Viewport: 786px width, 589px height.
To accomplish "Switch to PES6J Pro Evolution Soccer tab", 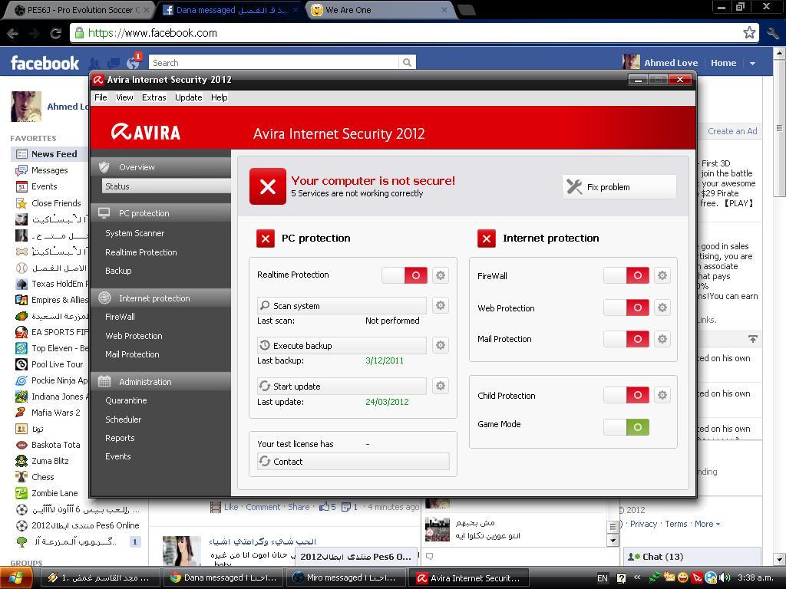I will (80, 10).
